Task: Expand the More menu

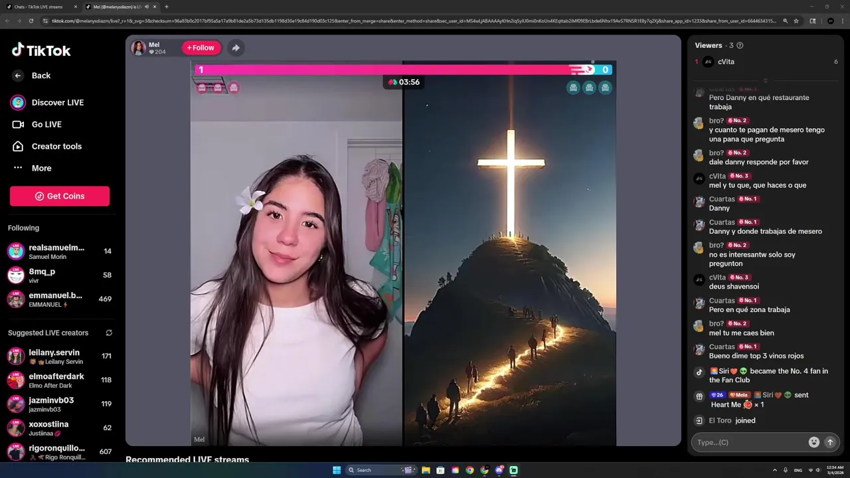Action: click(x=41, y=168)
